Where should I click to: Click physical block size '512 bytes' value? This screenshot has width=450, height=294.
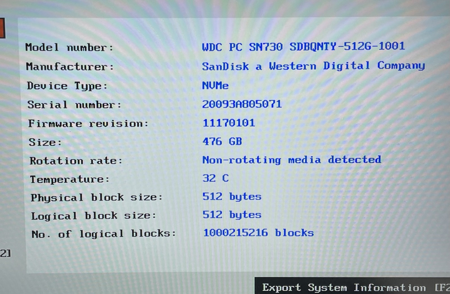tap(232, 196)
